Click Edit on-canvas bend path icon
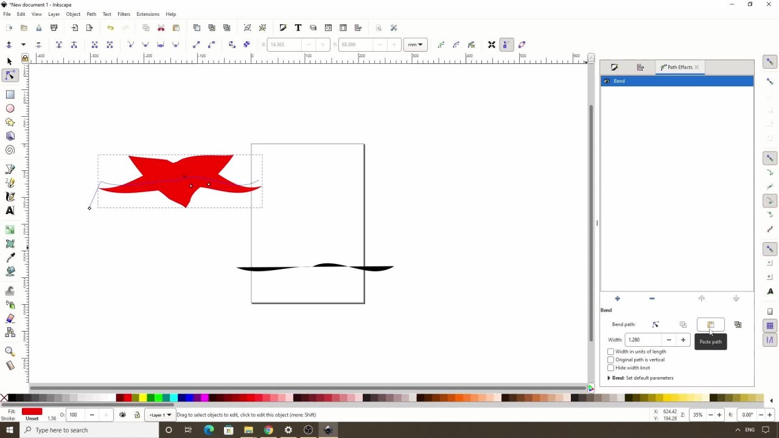779x438 pixels. point(655,325)
